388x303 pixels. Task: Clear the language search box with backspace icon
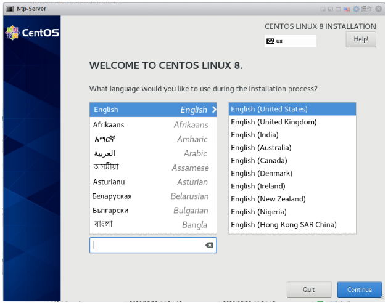(208, 245)
